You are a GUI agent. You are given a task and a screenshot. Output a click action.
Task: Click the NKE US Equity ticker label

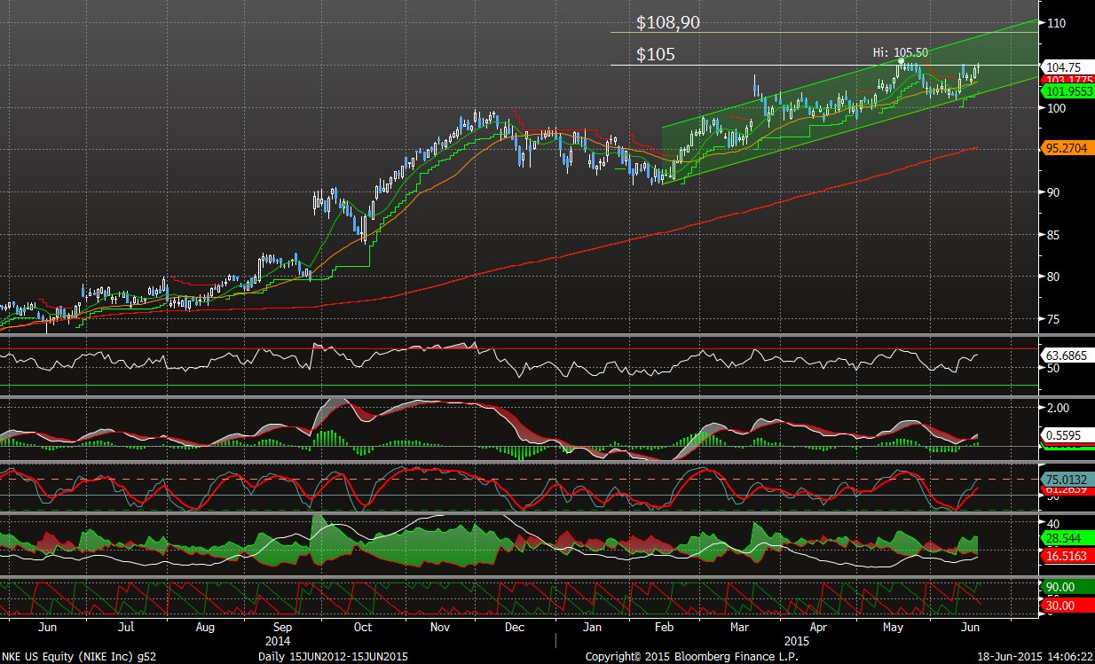[82, 656]
